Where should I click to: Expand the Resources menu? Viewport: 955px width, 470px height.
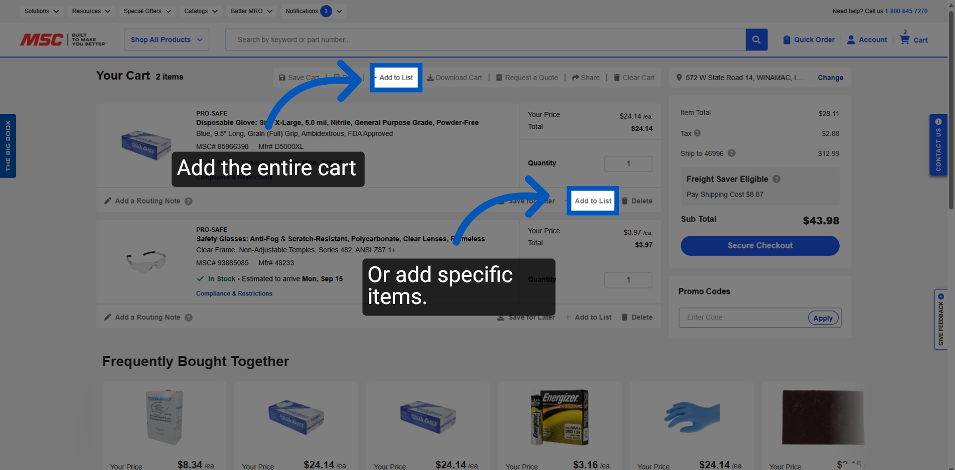[91, 11]
